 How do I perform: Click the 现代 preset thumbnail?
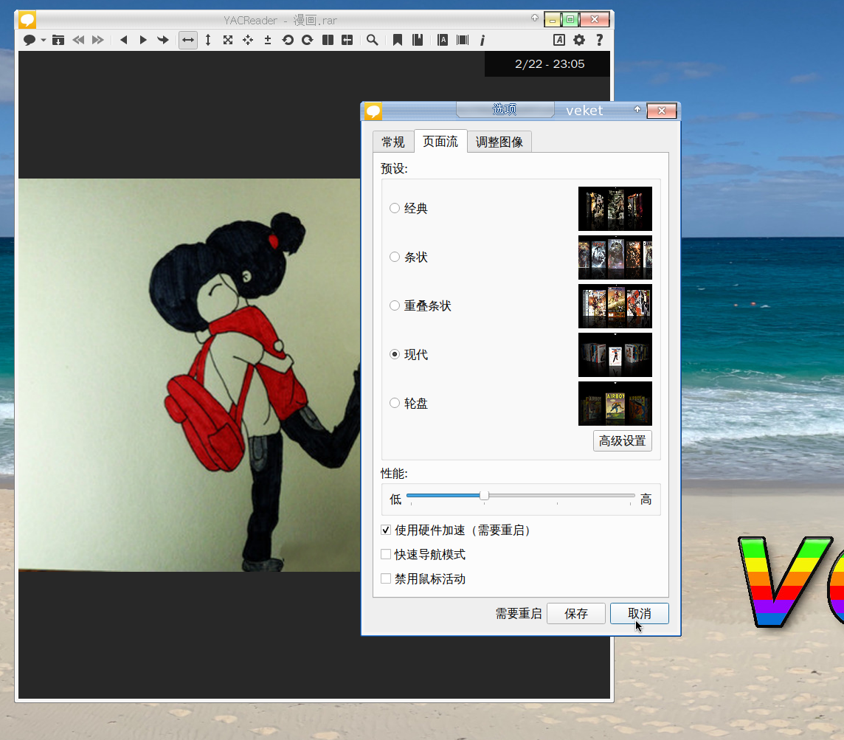[x=615, y=355]
